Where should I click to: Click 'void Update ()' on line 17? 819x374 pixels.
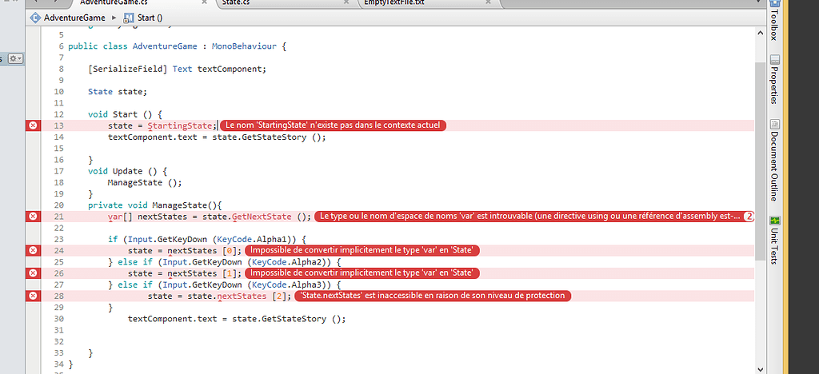123,171
